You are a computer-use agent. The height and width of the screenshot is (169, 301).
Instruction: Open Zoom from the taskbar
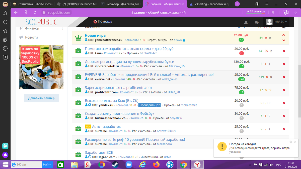(x=129, y=164)
